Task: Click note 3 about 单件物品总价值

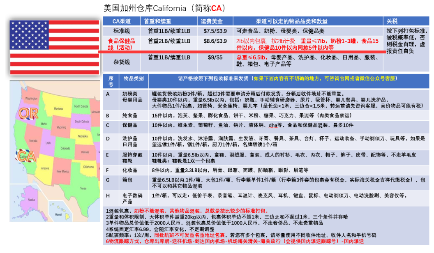Action: click(214, 223)
